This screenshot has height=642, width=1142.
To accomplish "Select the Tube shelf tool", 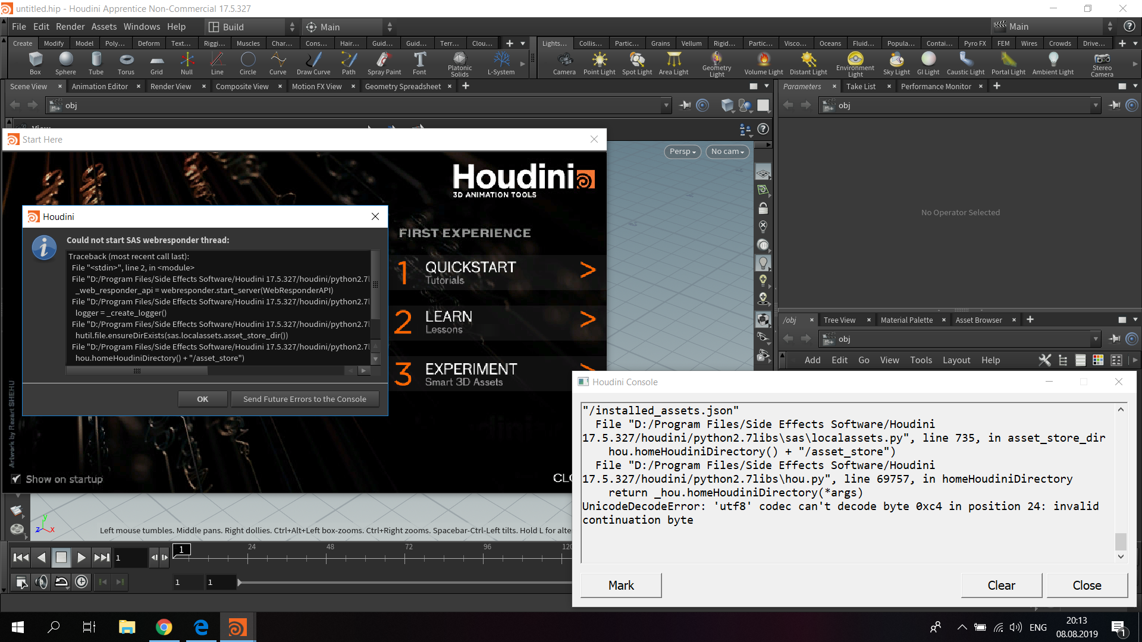I will coord(96,63).
